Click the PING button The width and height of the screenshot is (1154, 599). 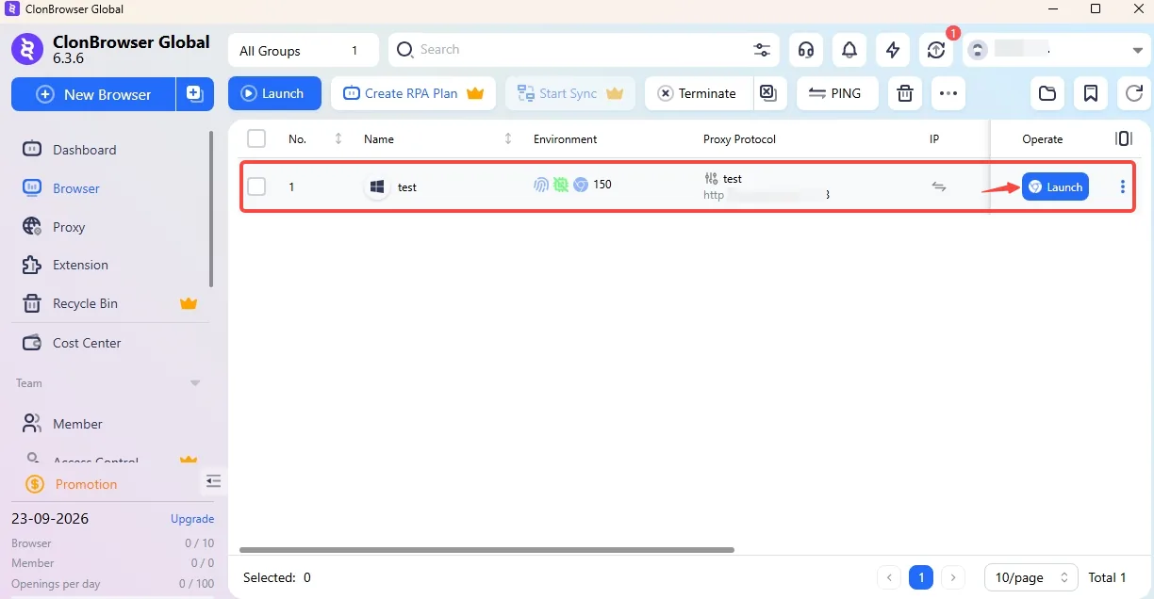(x=837, y=93)
